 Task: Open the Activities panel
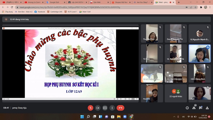207,108
